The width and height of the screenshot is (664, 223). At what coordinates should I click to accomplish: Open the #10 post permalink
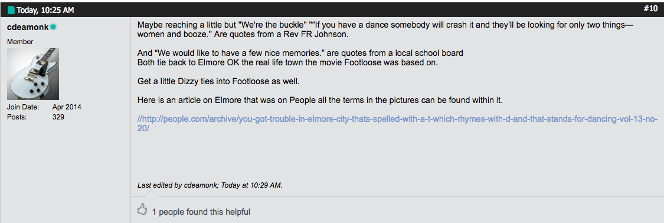[650, 9]
